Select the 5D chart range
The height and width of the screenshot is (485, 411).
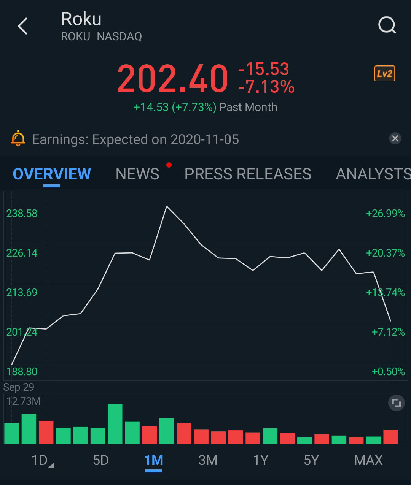pyautogui.click(x=101, y=460)
